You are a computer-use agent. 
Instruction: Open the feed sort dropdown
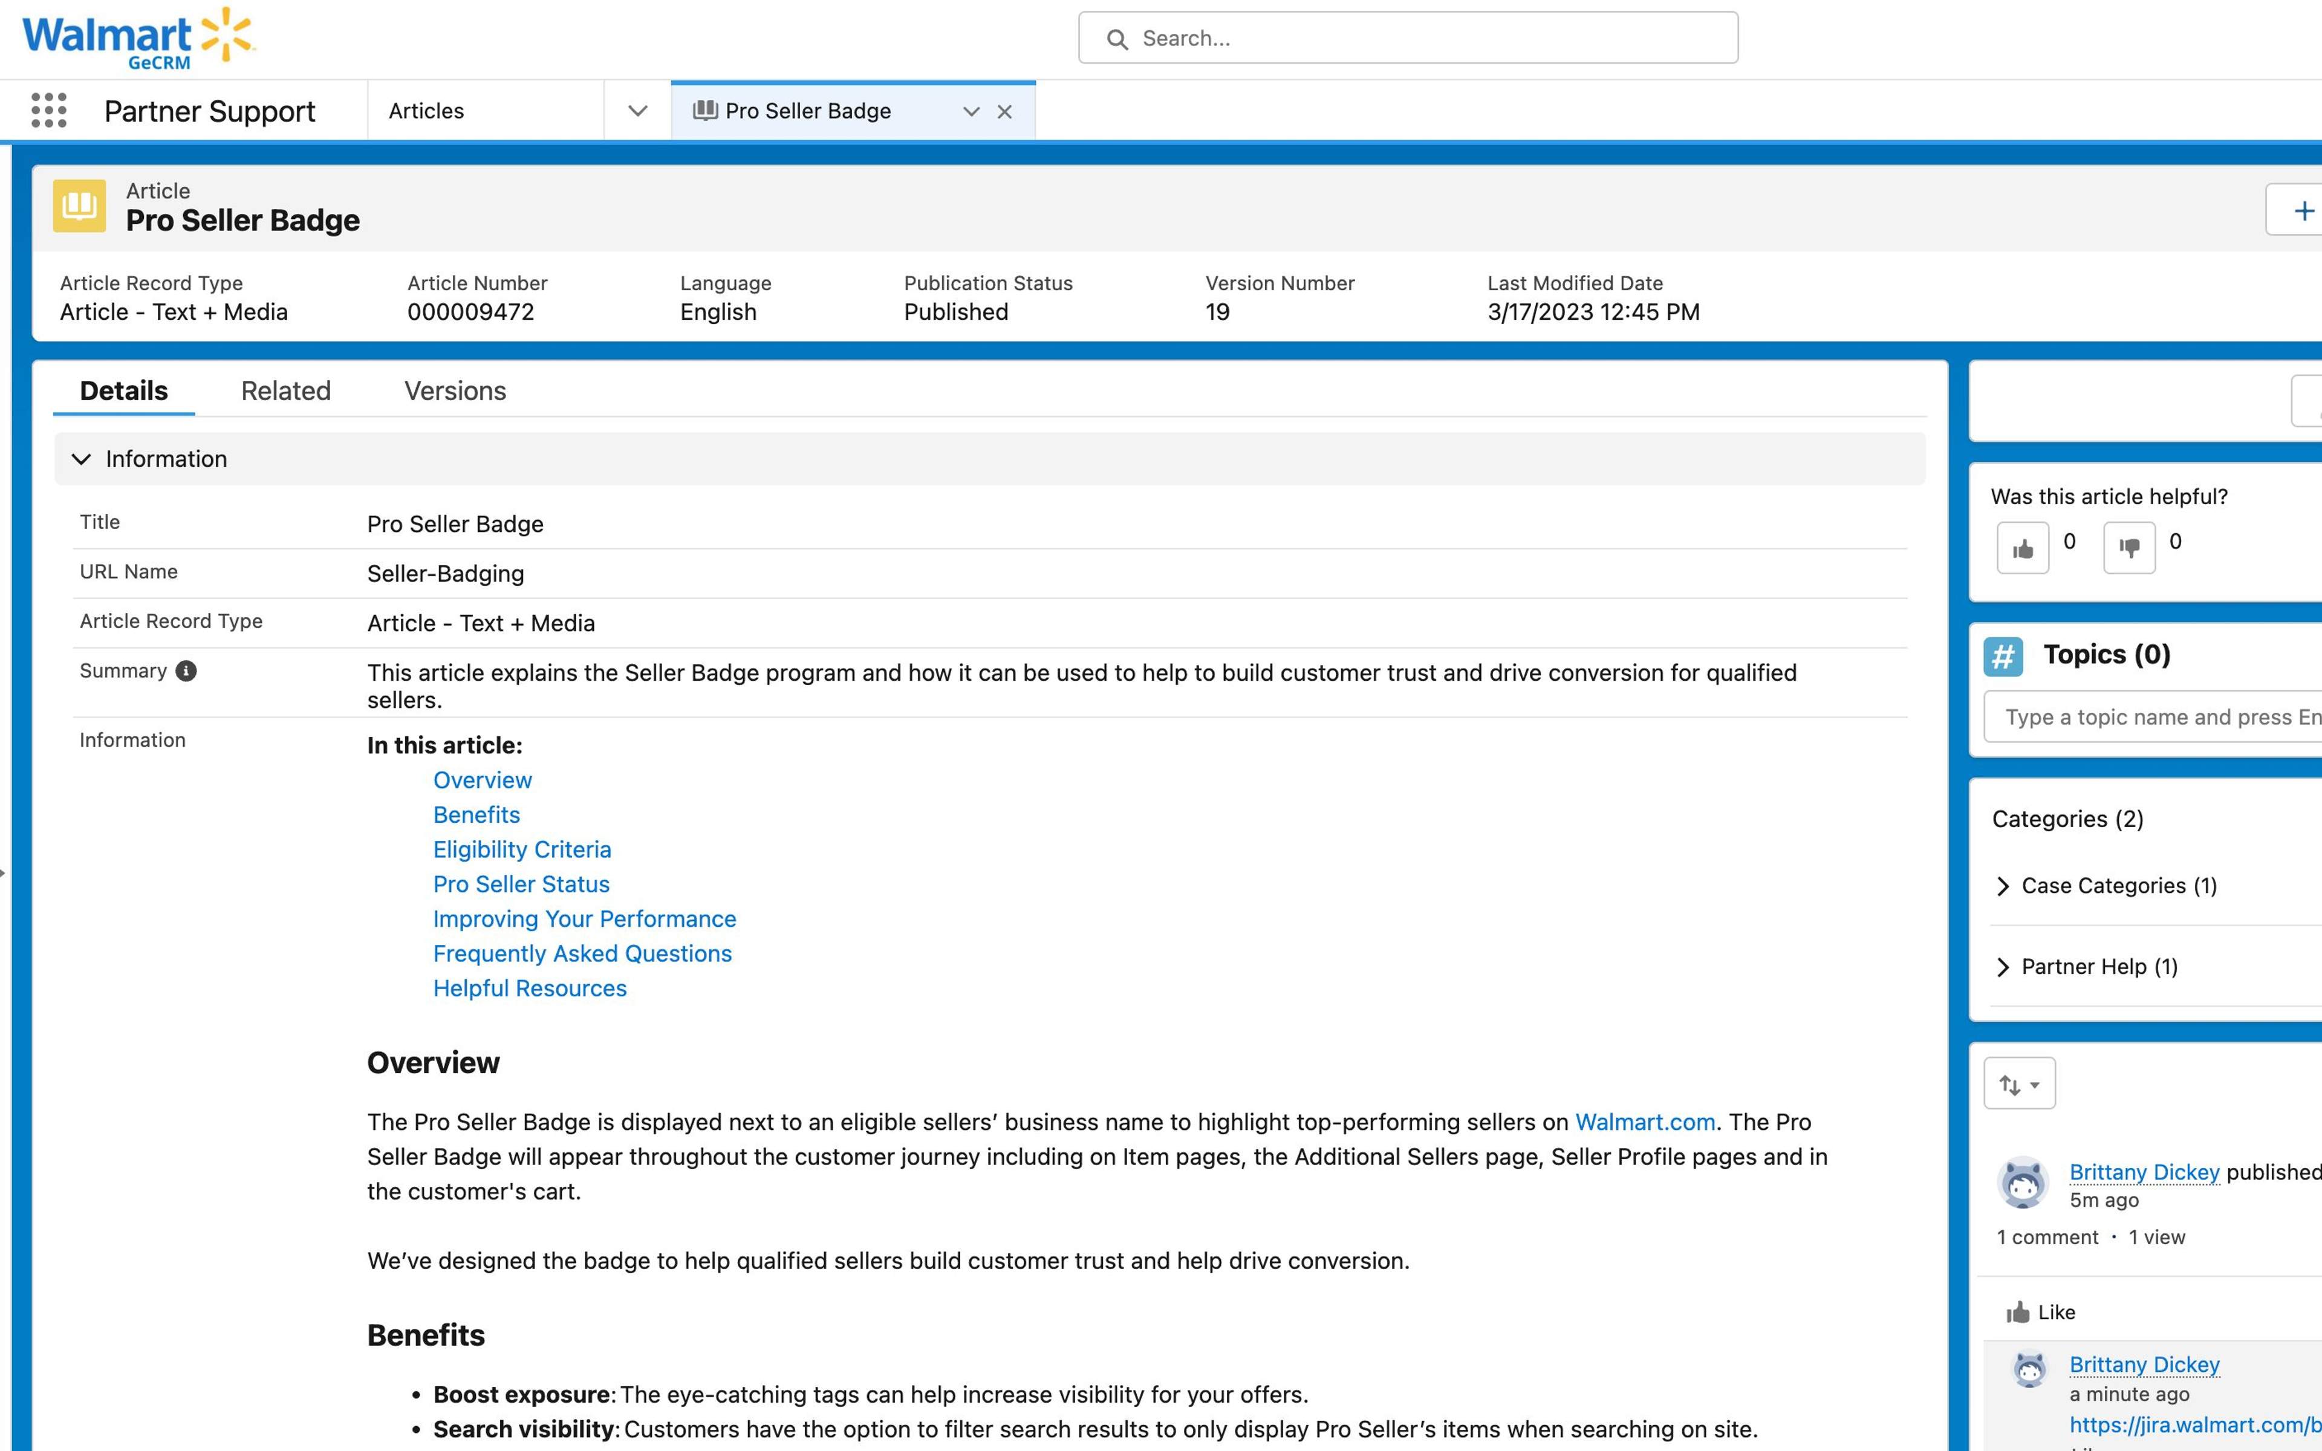tap(2019, 1085)
